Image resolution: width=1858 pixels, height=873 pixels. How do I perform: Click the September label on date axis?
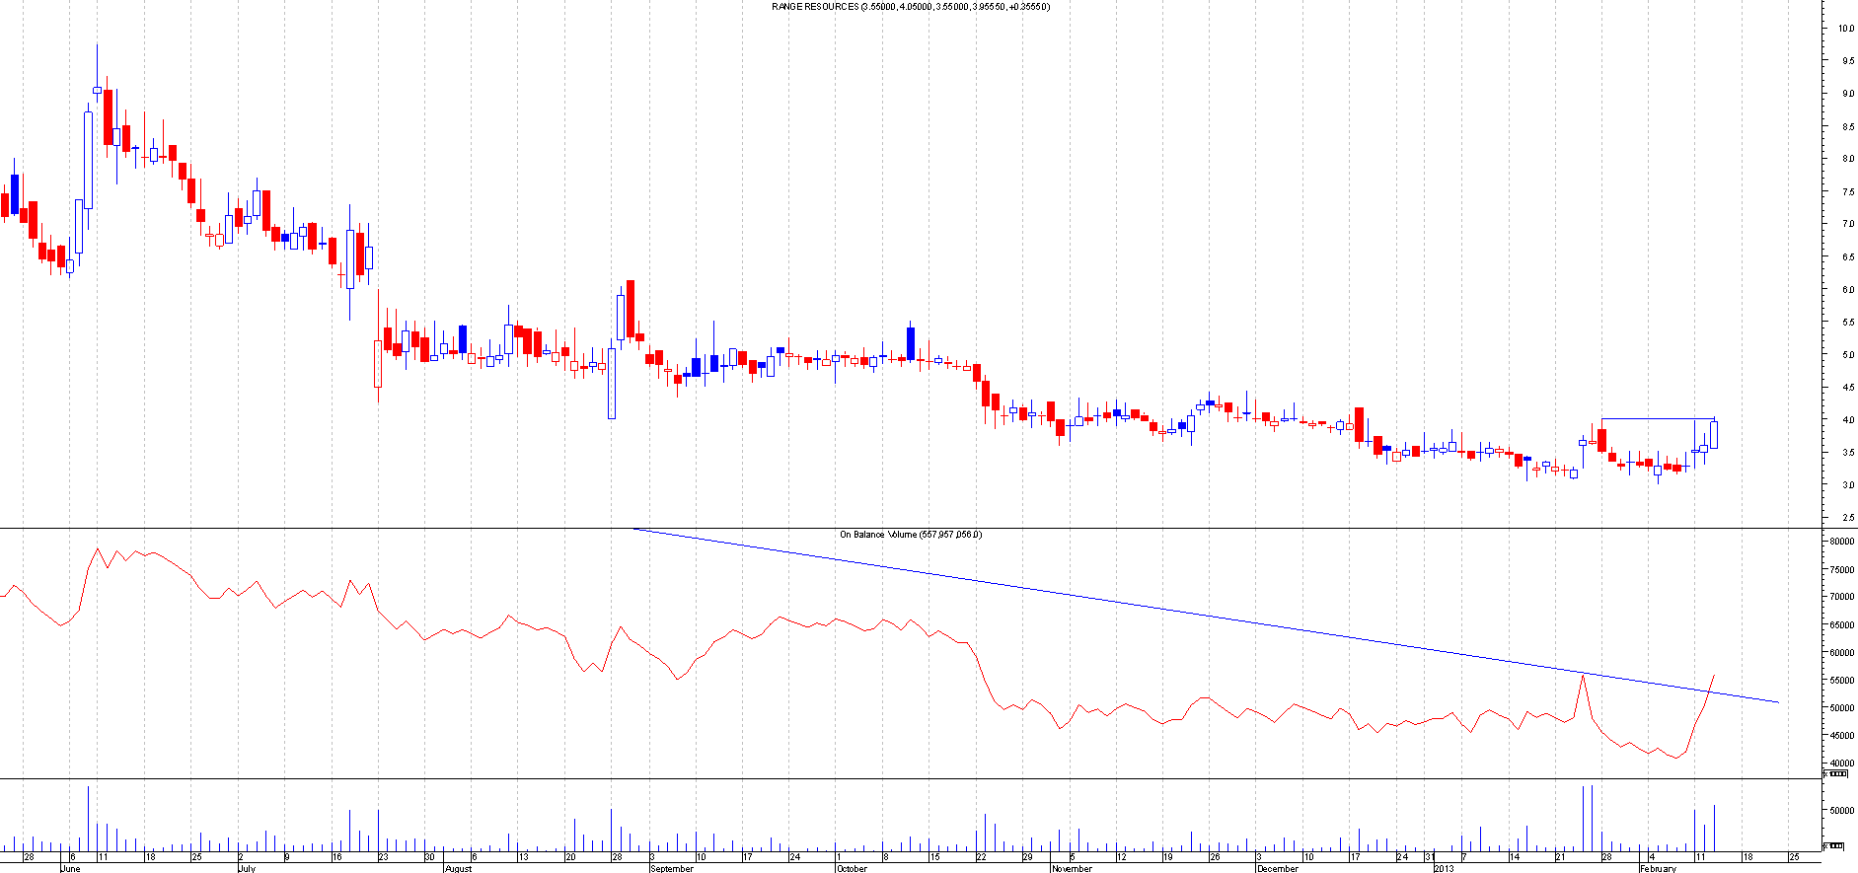pyautogui.click(x=671, y=869)
